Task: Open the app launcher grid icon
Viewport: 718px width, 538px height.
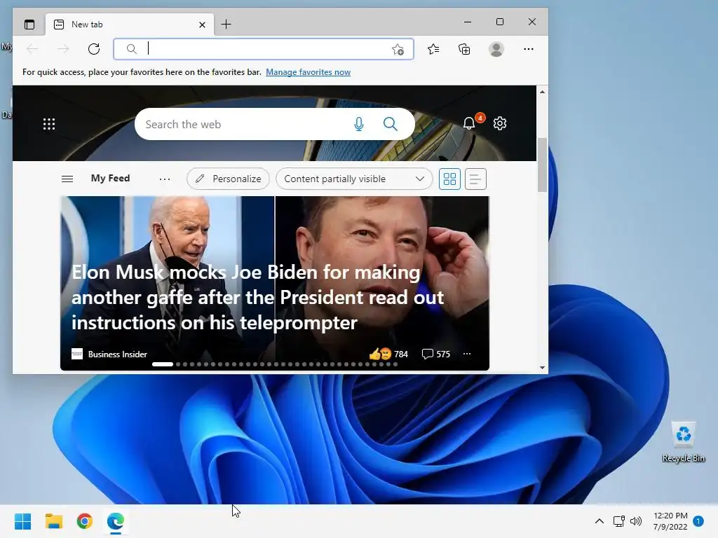Action: (x=49, y=124)
